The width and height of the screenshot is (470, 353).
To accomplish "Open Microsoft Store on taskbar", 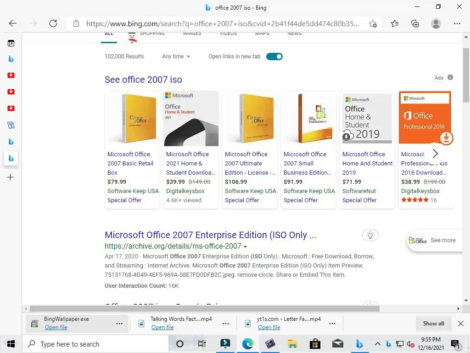I will tap(315, 344).
